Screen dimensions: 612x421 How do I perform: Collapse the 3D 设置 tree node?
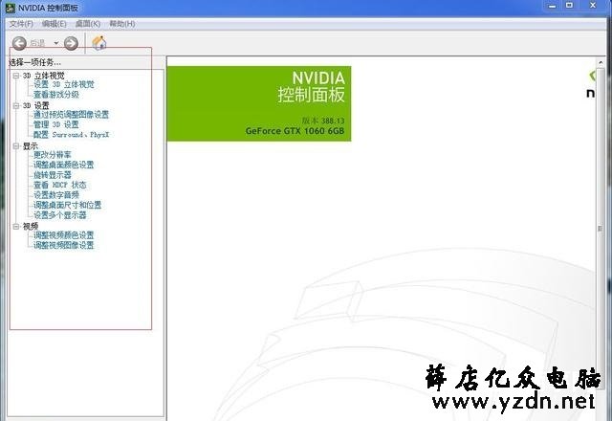click(x=16, y=105)
